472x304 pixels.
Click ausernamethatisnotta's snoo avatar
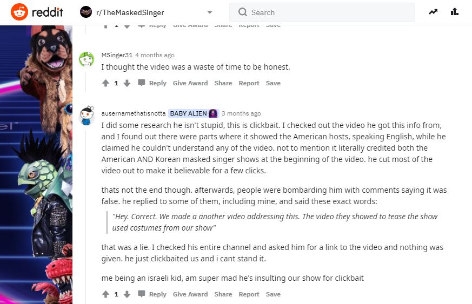87,116
